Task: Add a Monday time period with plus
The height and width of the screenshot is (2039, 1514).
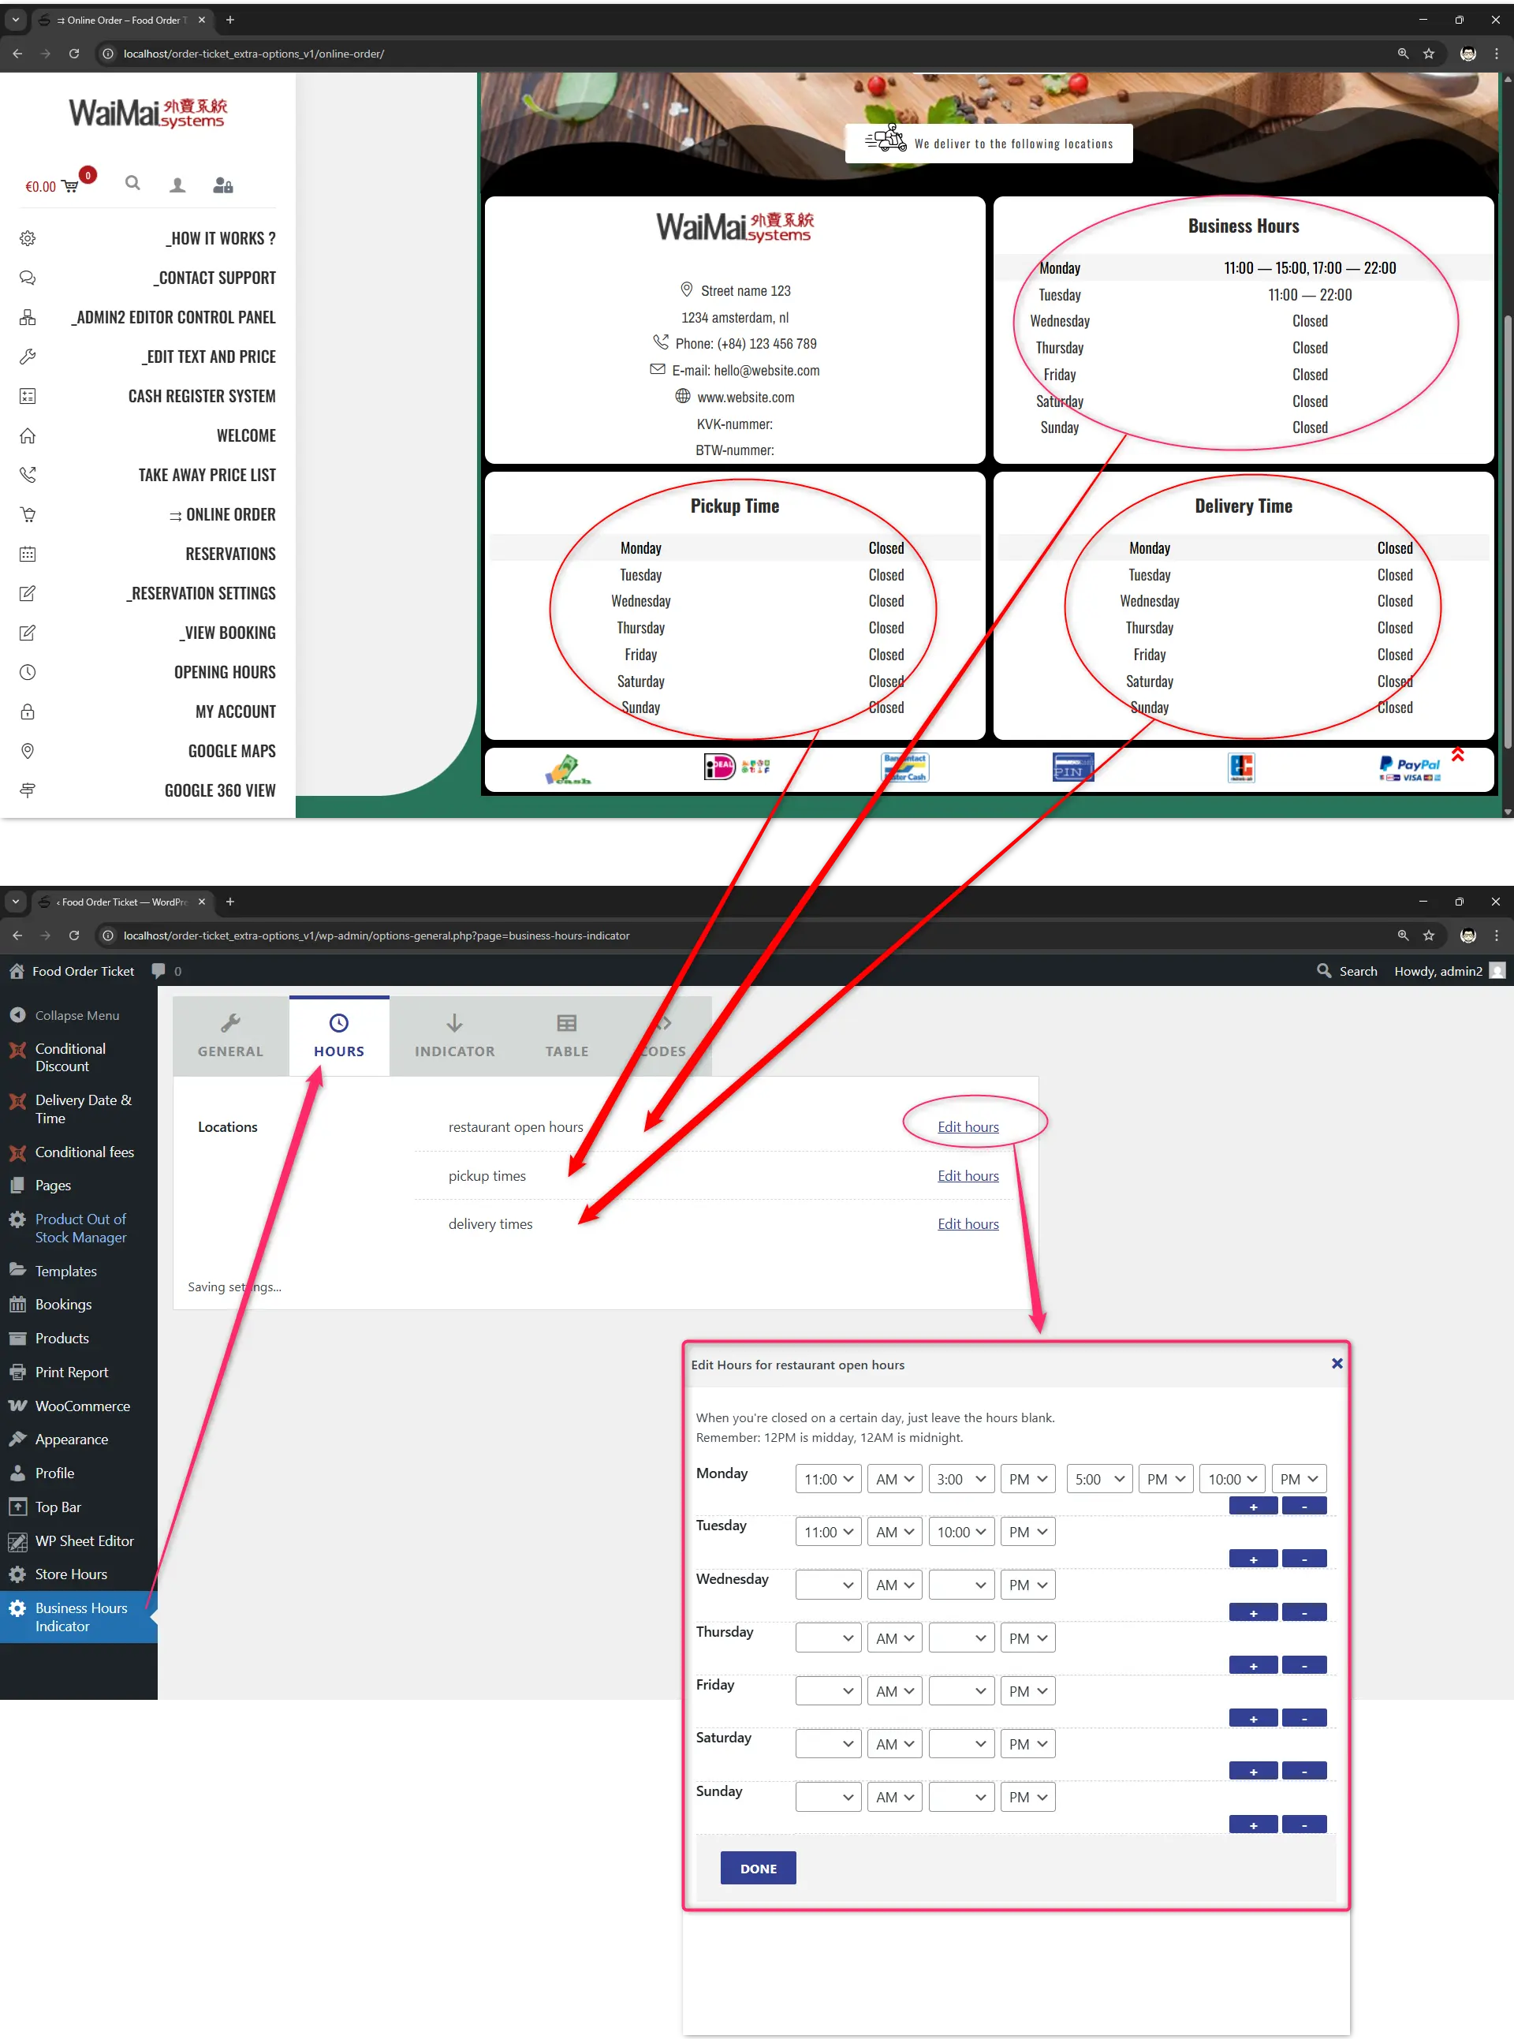Action: 1252,1507
